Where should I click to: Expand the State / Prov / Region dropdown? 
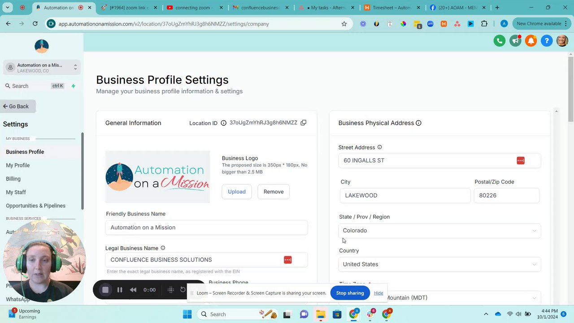[439, 231]
